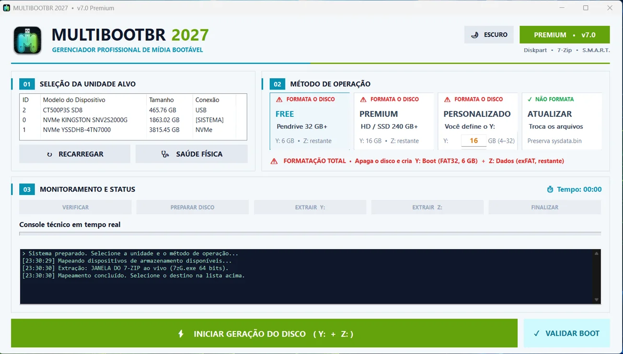Image resolution: width=623 pixels, height=354 pixels.
Task: Click the Pendrive 32 GB+ text
Action: coord(302,127)
